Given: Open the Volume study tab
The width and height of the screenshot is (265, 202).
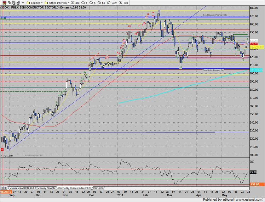Looking at the screenshot, I should pos(13,188).
